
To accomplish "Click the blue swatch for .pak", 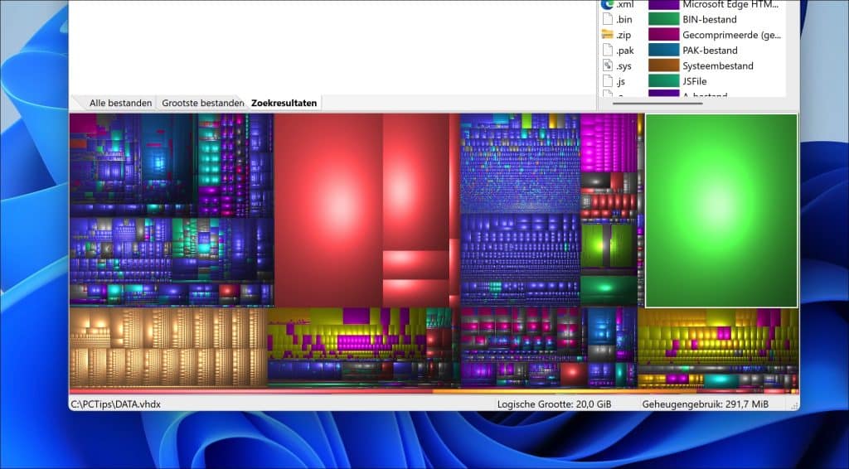I will 664,51.
